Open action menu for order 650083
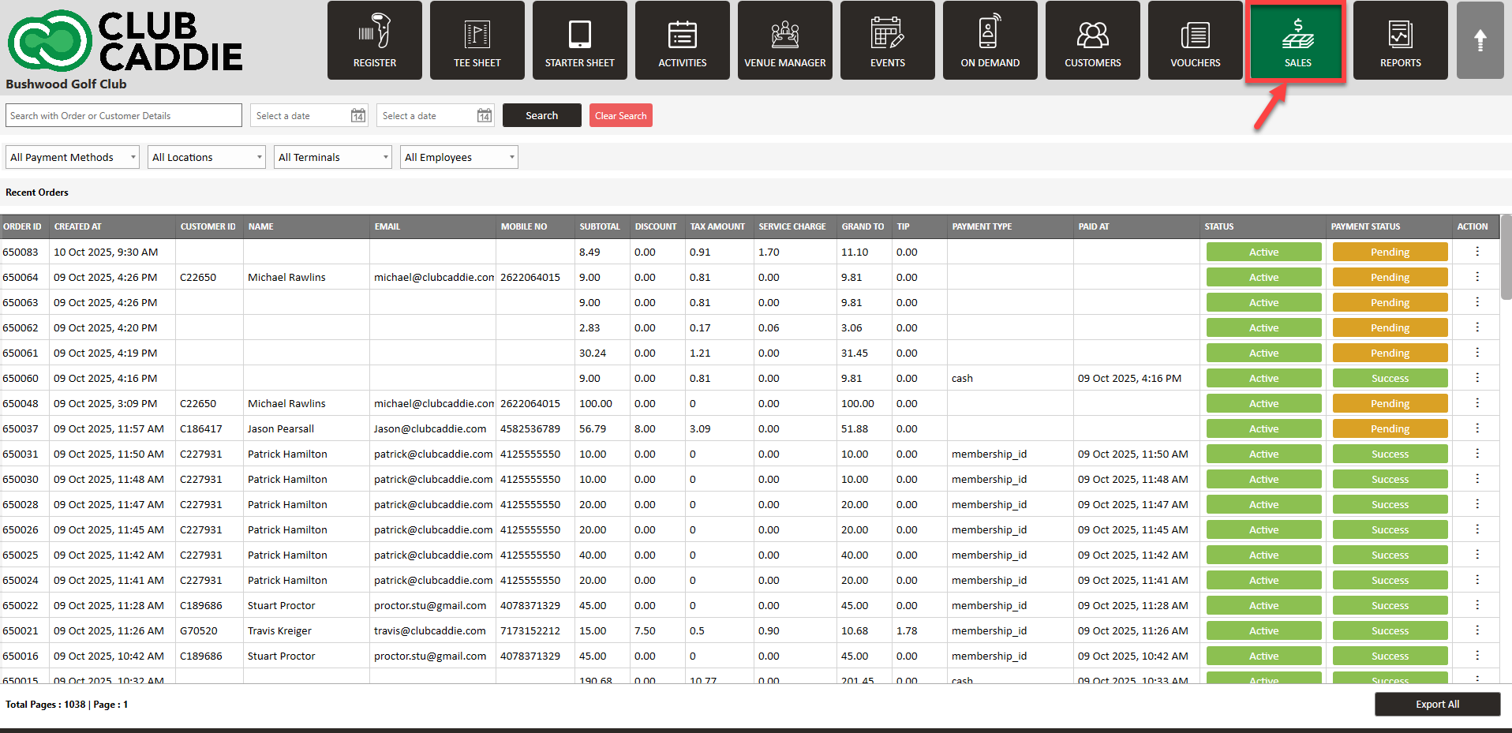1512x733 pixels. pyautogui.click(x=1476, y=252)
